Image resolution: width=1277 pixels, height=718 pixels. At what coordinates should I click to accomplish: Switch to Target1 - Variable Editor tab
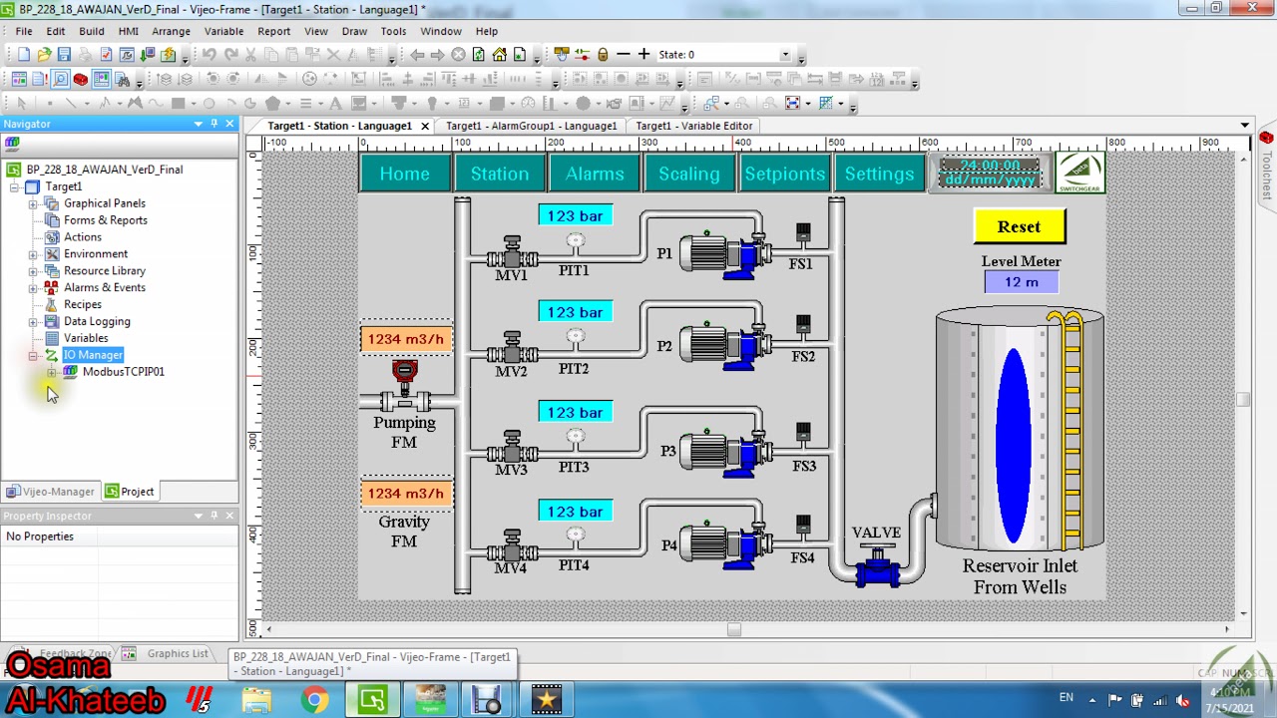click(x=694, y=126)
